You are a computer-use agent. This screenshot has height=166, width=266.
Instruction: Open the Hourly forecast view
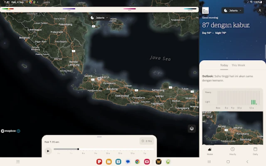tap(232, 150)
